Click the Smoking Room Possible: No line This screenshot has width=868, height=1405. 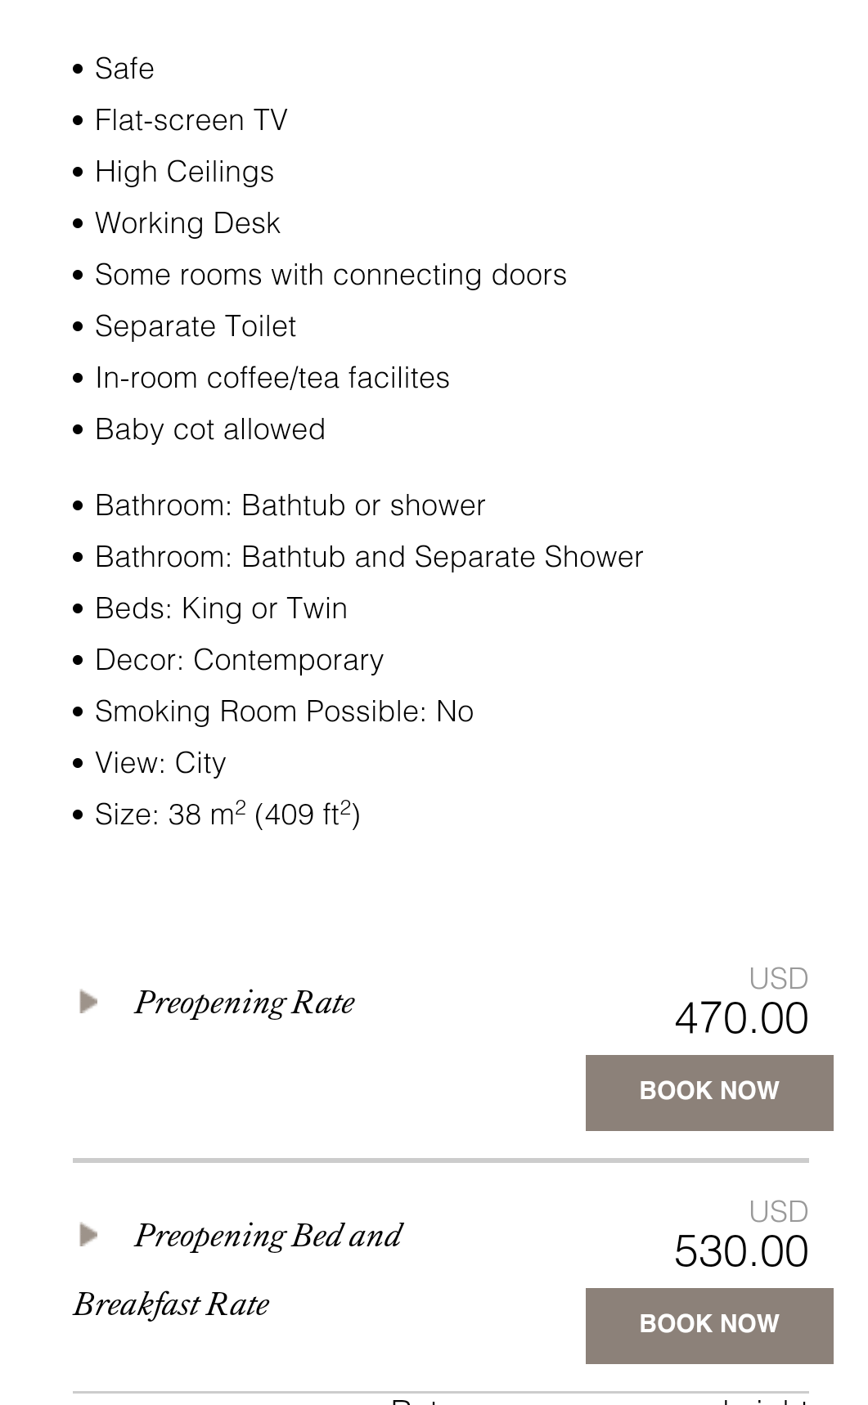[284, 711]
